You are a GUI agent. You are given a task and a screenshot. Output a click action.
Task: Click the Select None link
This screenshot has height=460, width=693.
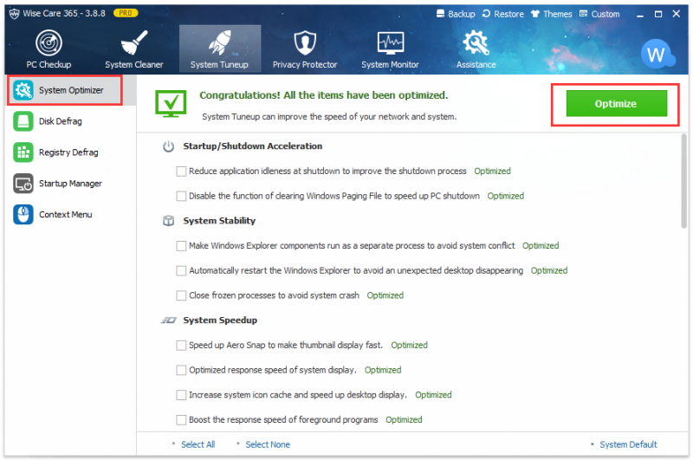[268, 444]
